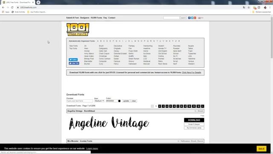Open the black color swatch picker
This screenshot has height=154, width=273.
coord(119,101)
